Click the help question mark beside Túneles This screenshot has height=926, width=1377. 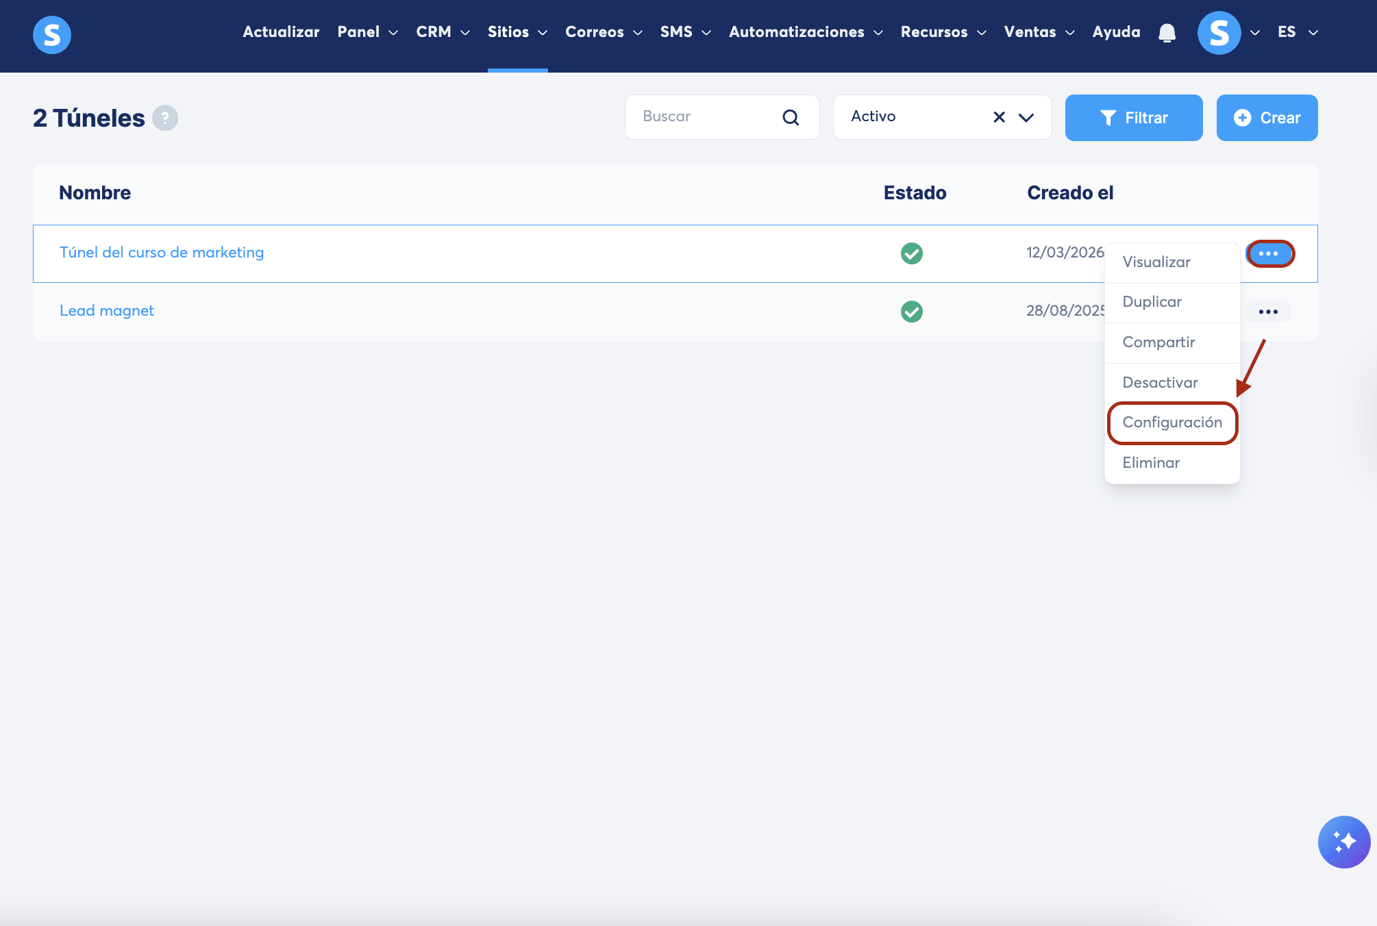pos(165,118)
